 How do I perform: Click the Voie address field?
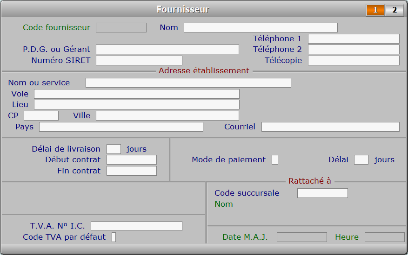point(137,94)
